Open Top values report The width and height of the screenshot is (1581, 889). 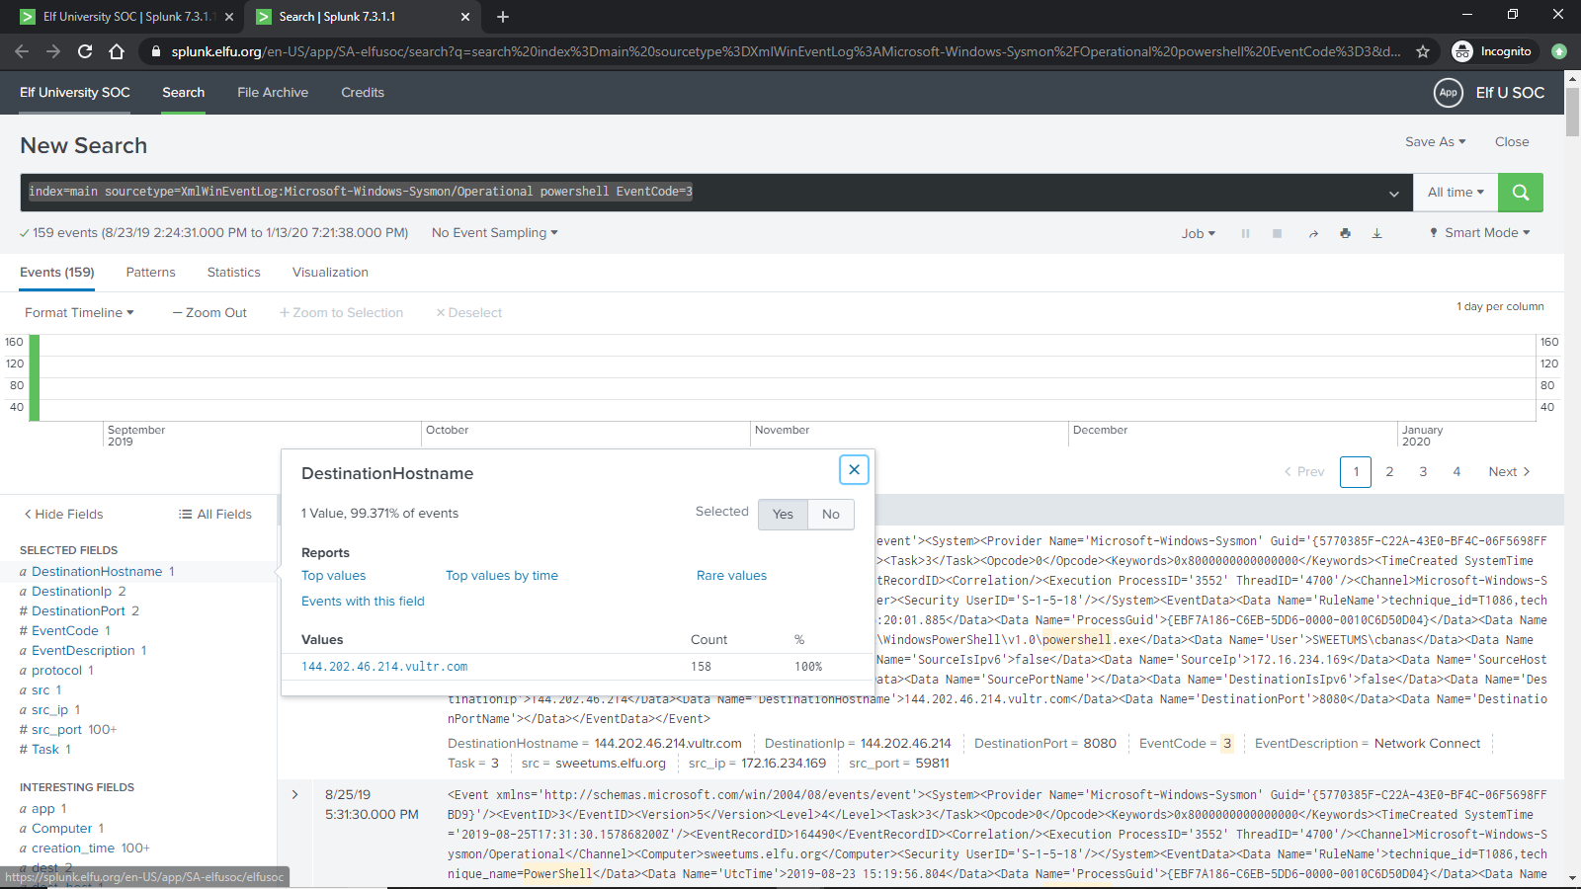pyautogui.click(x=333, y=576)
